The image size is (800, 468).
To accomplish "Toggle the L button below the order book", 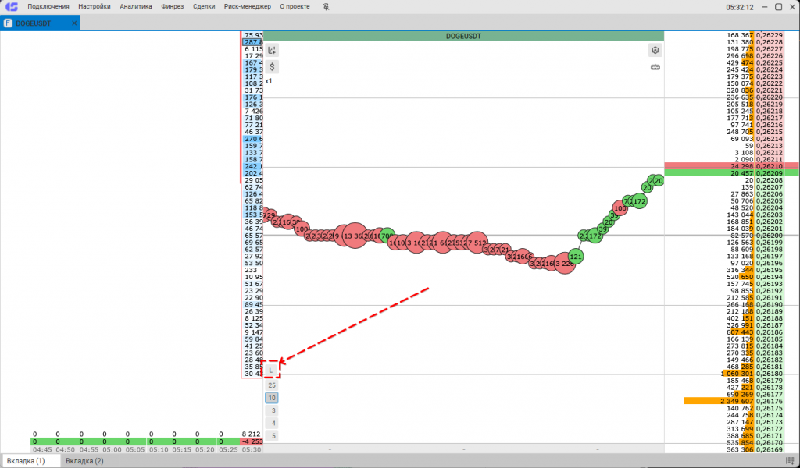I will (x=271, y=370).
